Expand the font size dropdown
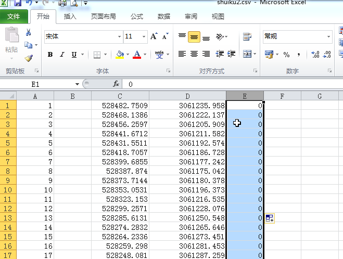The height and width of the screenshot is (259, 343). click(143, 36)
